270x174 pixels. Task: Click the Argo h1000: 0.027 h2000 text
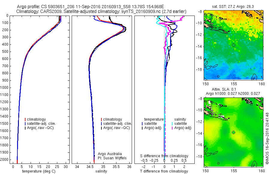click(233, 94)
